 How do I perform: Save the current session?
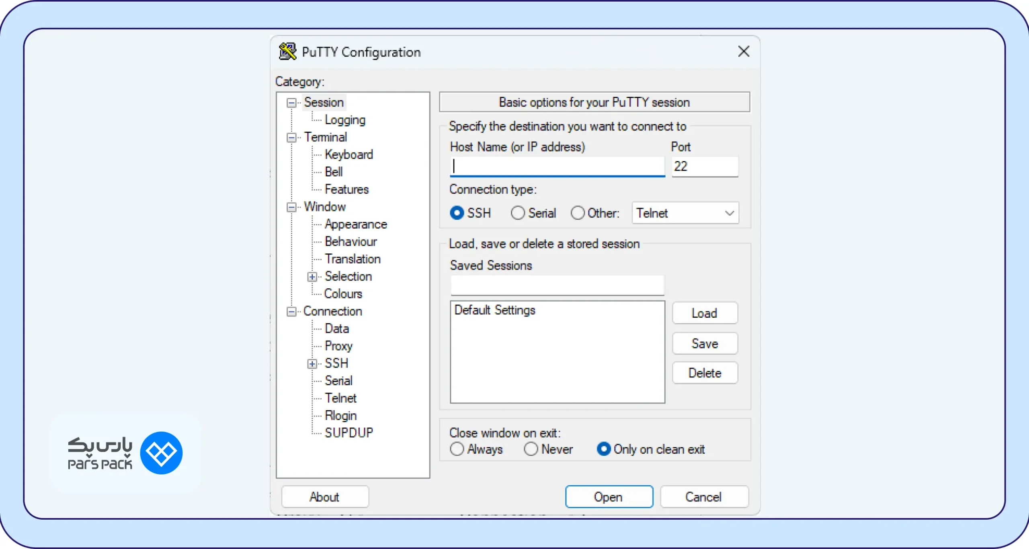[705, 344]
